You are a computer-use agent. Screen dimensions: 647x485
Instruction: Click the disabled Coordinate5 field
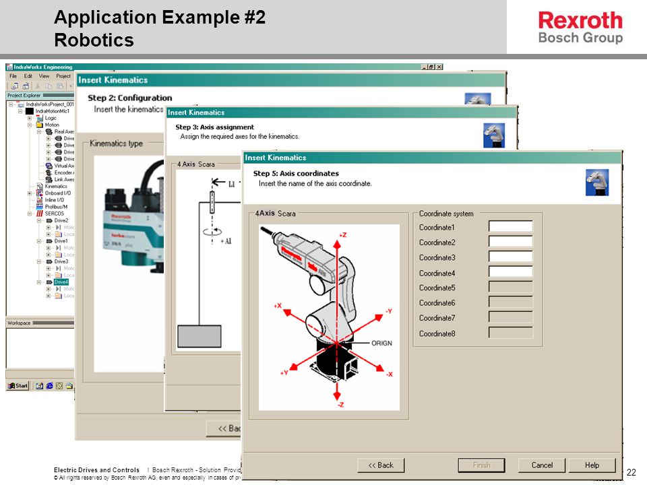(510, 287)
